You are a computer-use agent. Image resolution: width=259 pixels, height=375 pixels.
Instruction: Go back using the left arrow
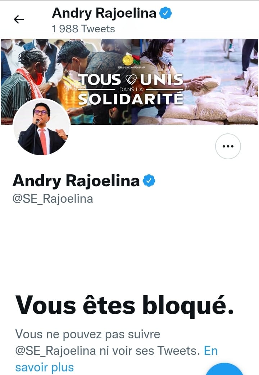coord(19,19)
